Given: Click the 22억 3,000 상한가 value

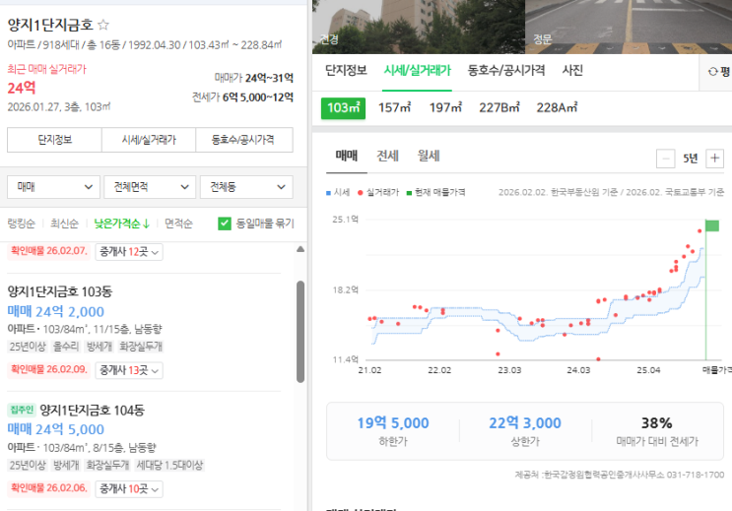Looking at the screenshot, I should [525, 423].
